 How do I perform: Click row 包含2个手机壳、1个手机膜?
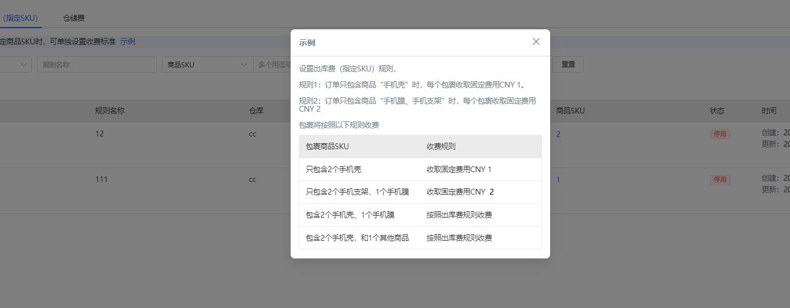coord(420,215)
